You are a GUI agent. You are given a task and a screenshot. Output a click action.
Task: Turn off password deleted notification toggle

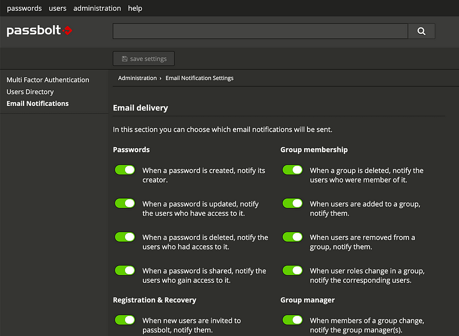coord(125,237)
